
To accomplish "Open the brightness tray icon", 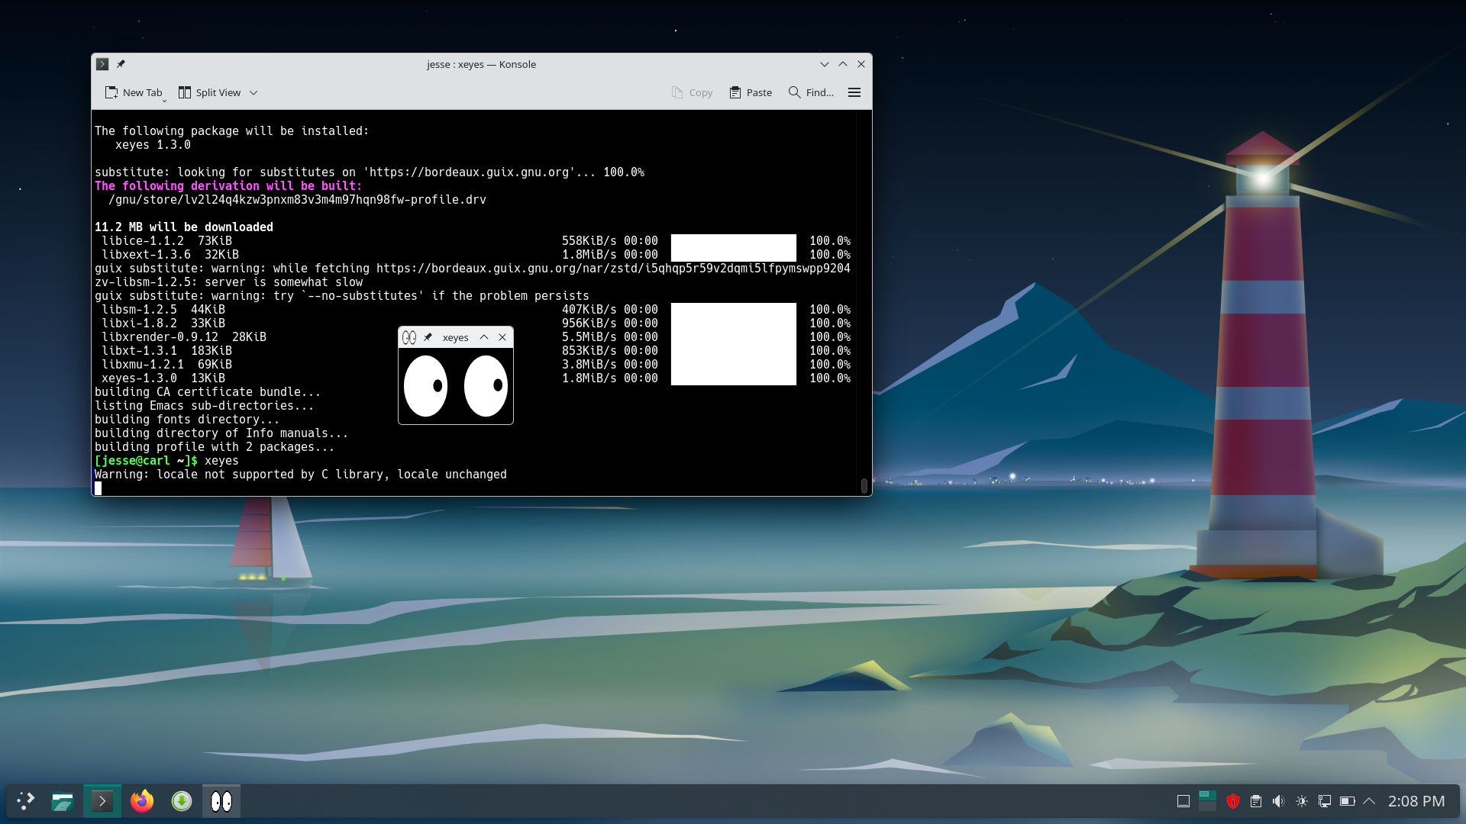I will [1302, 801].
